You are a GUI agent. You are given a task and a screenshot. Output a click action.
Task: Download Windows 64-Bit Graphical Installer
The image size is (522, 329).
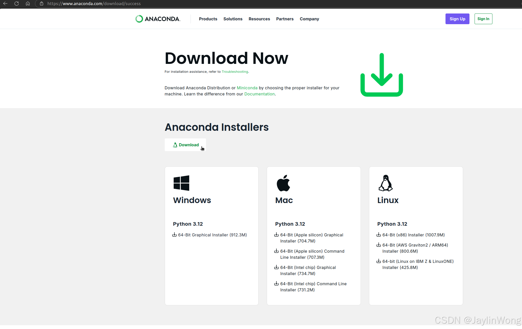(x=212, y=235)
